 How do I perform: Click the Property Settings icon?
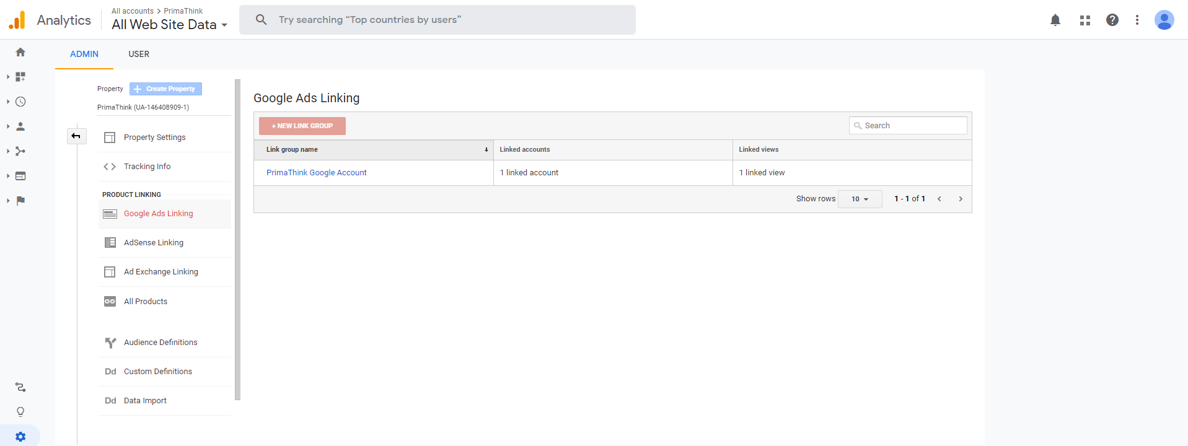[110, 138]
